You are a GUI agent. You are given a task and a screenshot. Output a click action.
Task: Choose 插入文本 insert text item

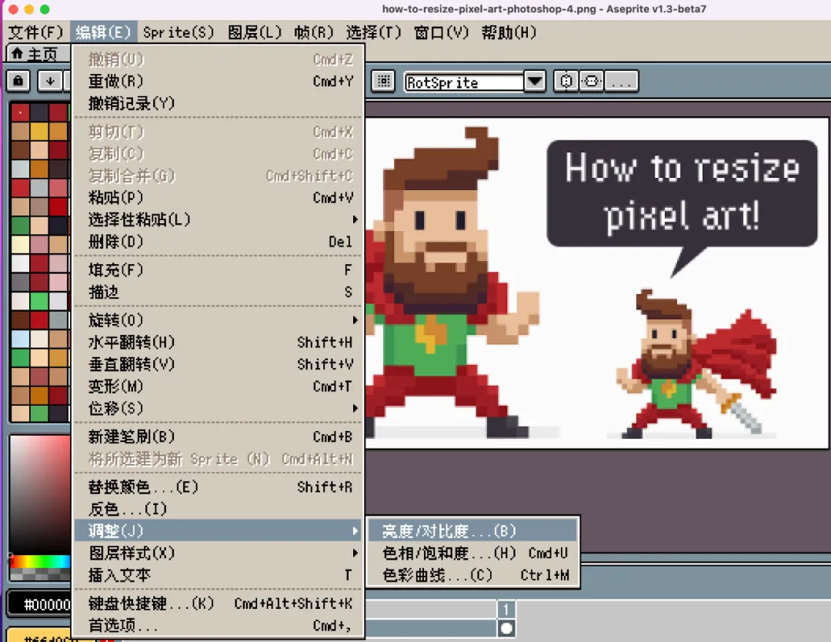pyautogui.click(x=218, y=575)
